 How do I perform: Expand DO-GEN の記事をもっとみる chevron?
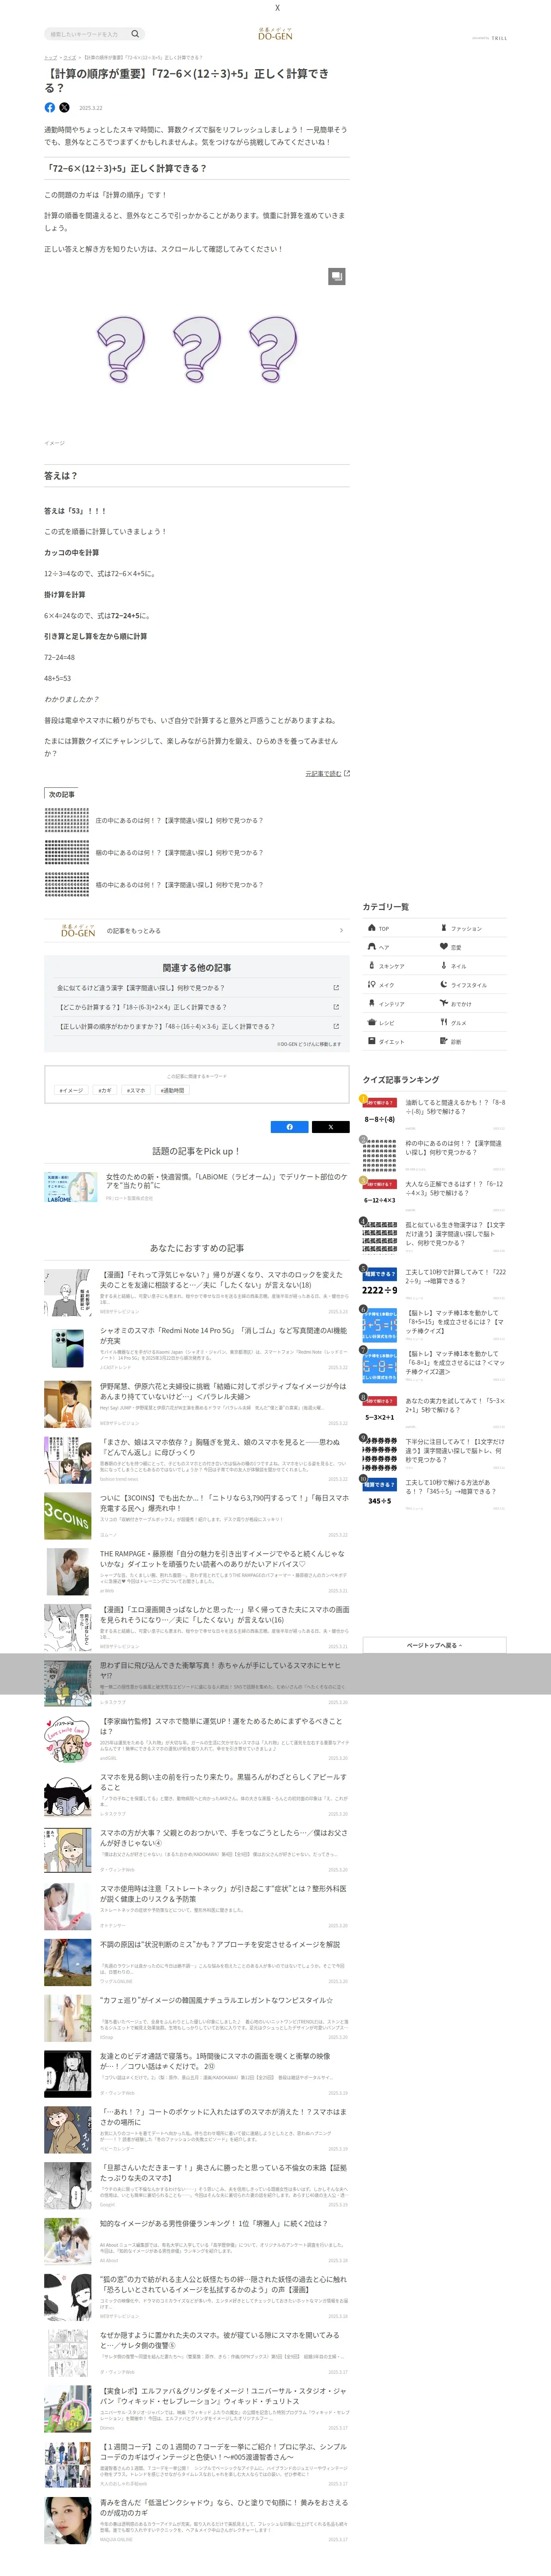[341, 931]
